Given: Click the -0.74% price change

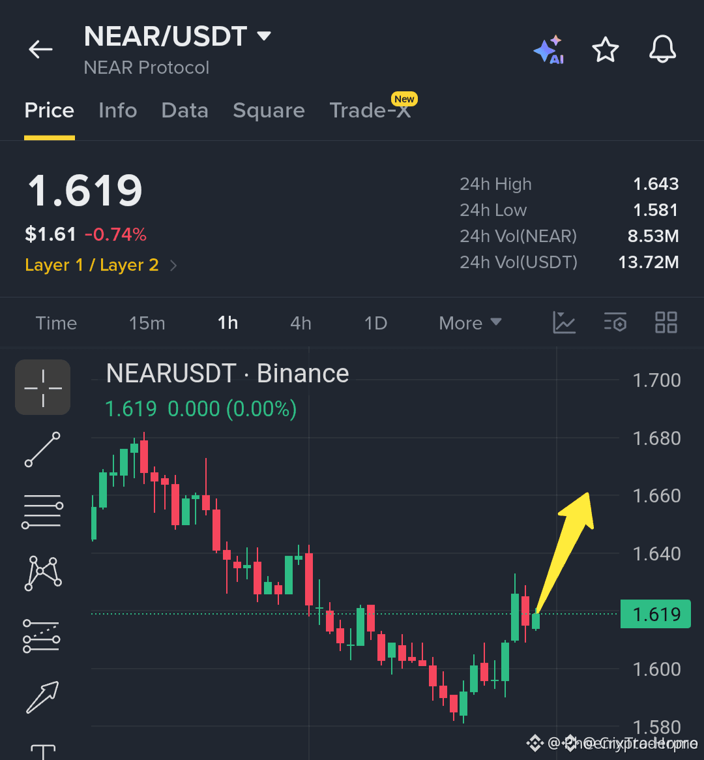Looking at the screenshot, I should click(x=115, y=235).
